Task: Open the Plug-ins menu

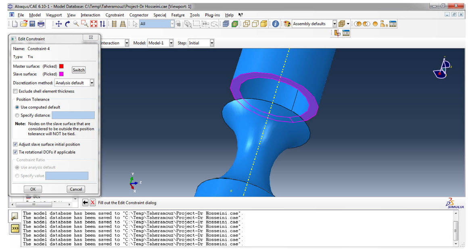Action: [212, 15]
